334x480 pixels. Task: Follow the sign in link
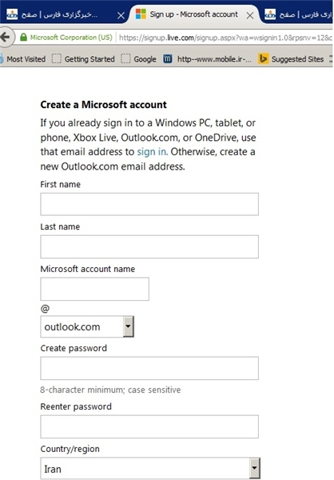[x=153, y=152]
